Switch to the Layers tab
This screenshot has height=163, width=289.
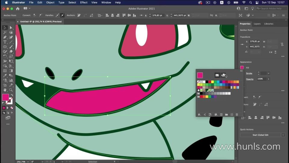click(x=257, y=24)
